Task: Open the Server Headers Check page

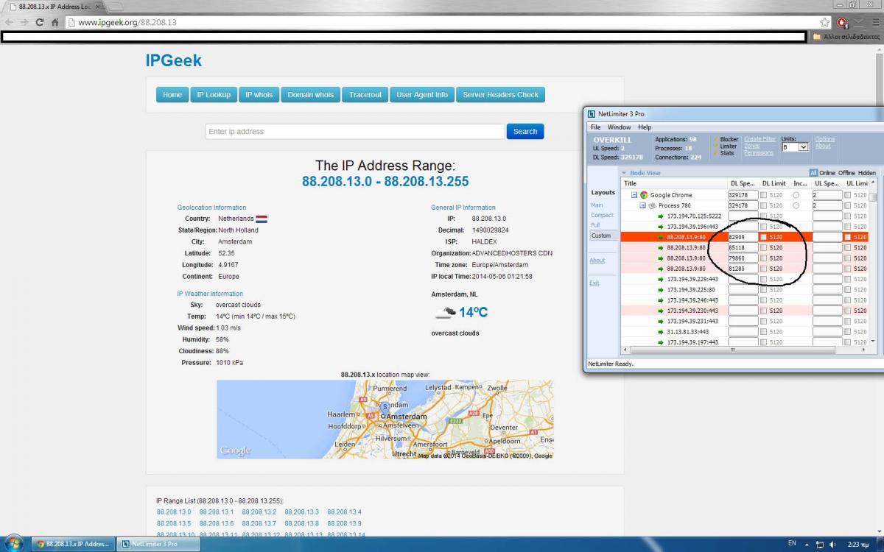Action: click(x=501, y=95)
